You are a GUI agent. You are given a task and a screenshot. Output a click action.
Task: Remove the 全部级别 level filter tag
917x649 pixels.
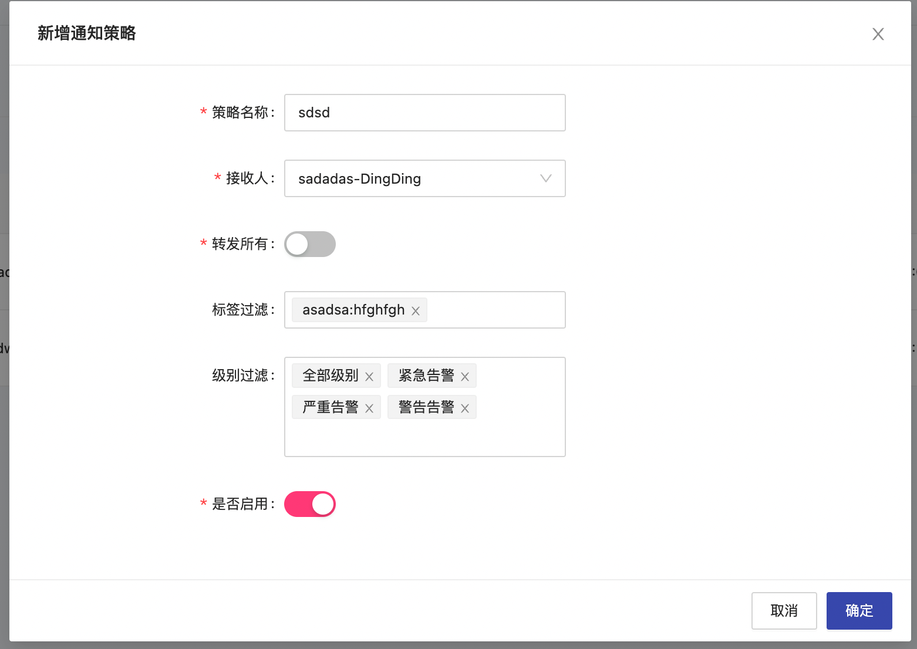pos(369,376)
